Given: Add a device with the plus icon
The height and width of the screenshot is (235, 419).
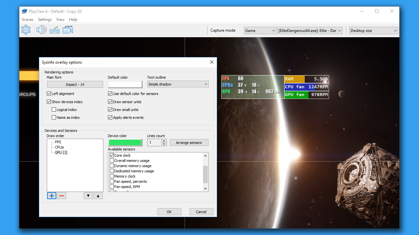Looking at the screenshot, I should pos(51,196).
